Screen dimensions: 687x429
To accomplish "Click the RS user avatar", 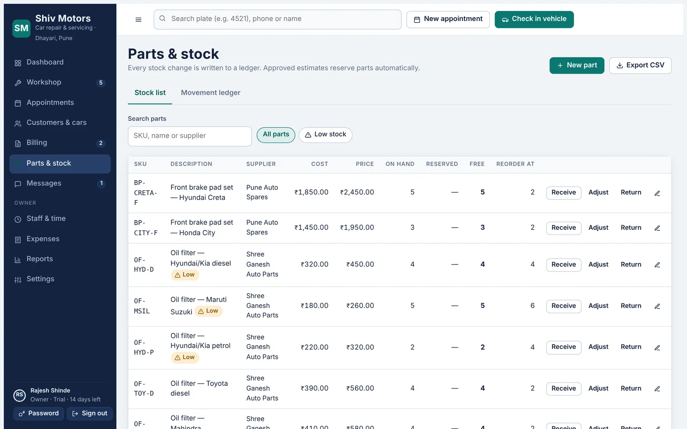I will point(19,395).
